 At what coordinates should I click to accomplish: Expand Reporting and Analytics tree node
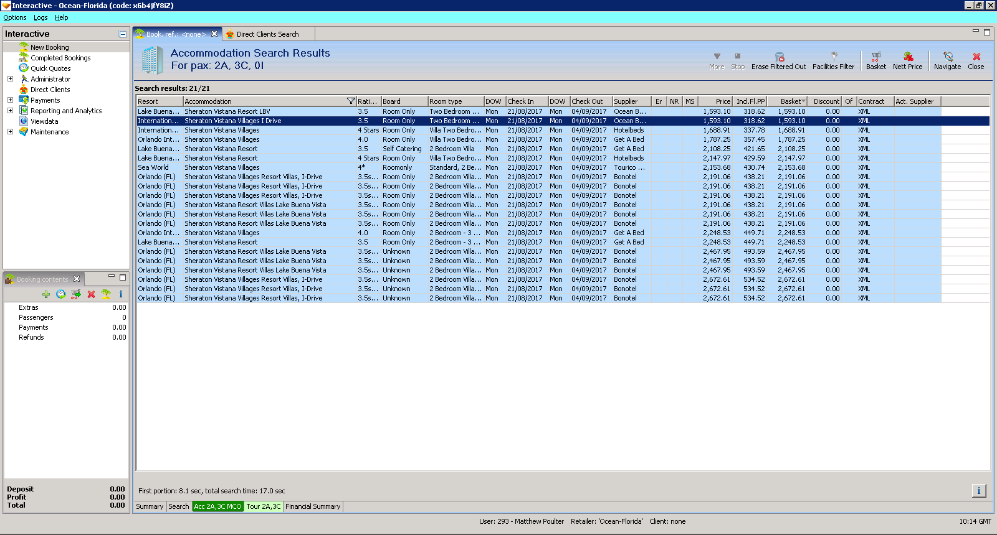pyautogui.click(x=10, y=110)
